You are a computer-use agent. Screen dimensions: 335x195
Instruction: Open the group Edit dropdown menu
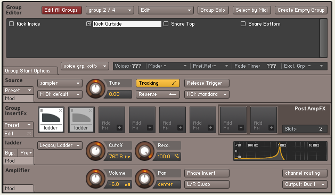point(166,10)
